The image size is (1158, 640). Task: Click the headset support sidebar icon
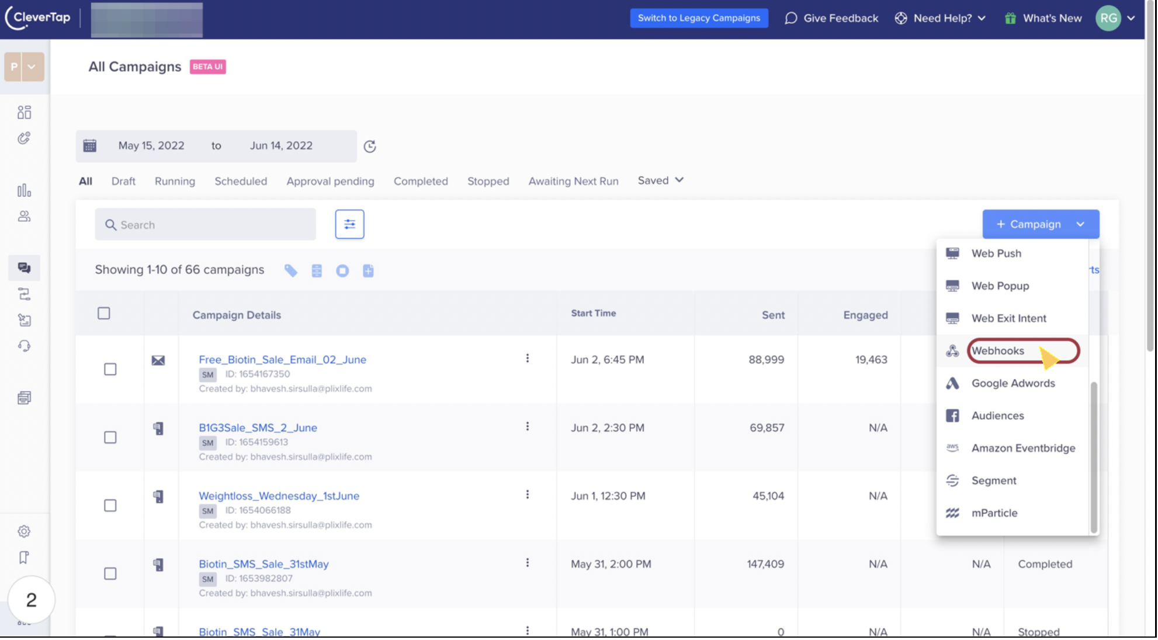tap(24, 346)
